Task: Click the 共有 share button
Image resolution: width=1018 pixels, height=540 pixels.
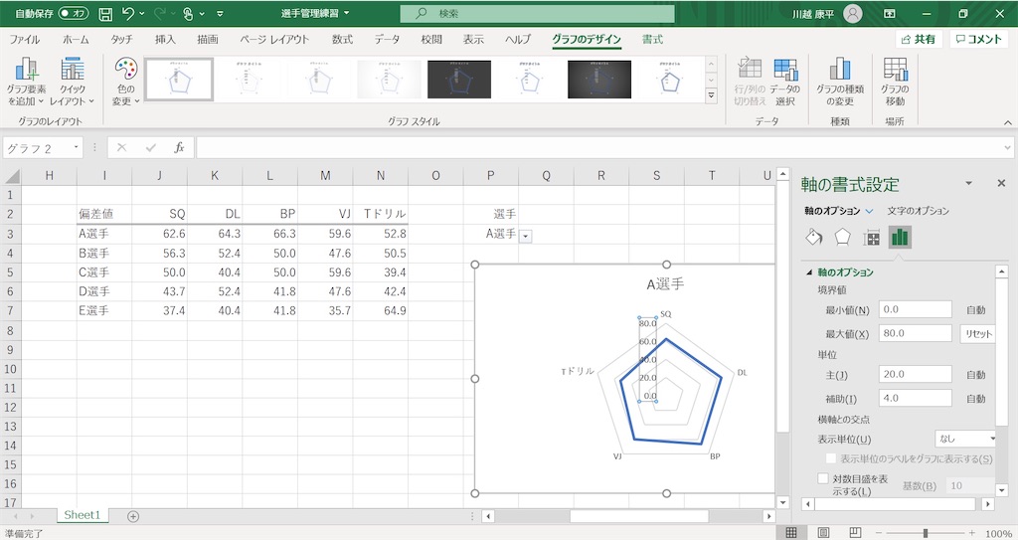Action: click(x=919, y=39)
